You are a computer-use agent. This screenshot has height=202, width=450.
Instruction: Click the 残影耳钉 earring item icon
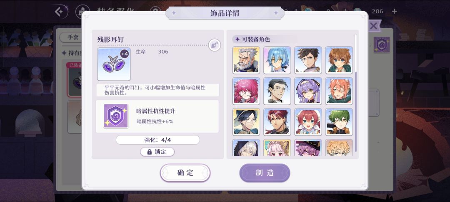(114, 64)
